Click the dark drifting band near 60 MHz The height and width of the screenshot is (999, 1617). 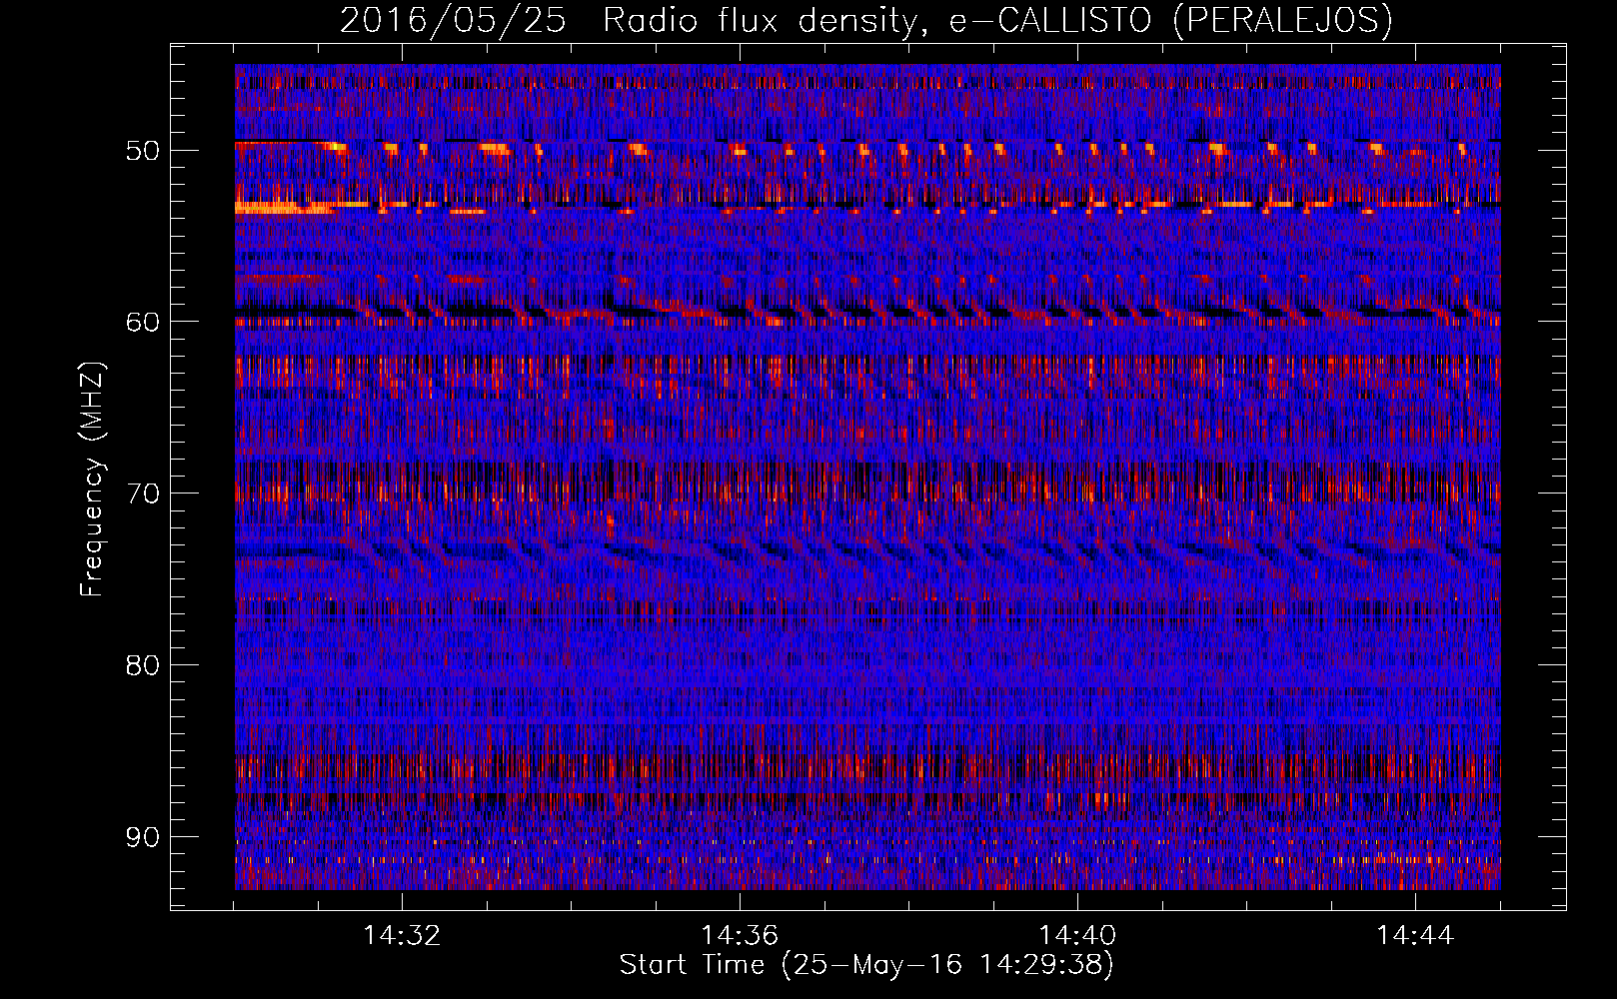click(x=866, y=314)
